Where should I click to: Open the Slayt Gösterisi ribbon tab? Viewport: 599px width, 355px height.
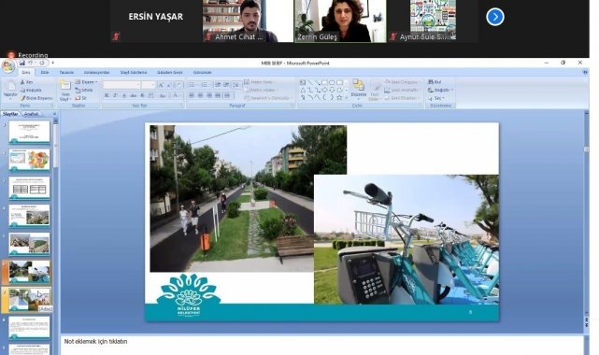[x=134, y=72]
